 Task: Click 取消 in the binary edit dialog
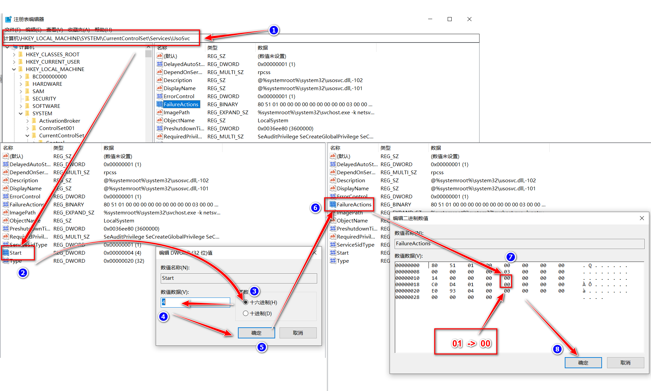625,363
